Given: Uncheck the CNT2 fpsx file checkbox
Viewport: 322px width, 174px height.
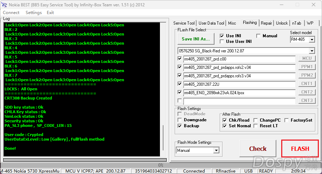Looking at the screenshot, I should point(180,92).
